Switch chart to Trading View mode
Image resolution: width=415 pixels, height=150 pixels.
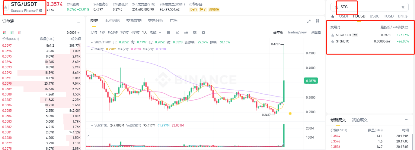point(297,32)
